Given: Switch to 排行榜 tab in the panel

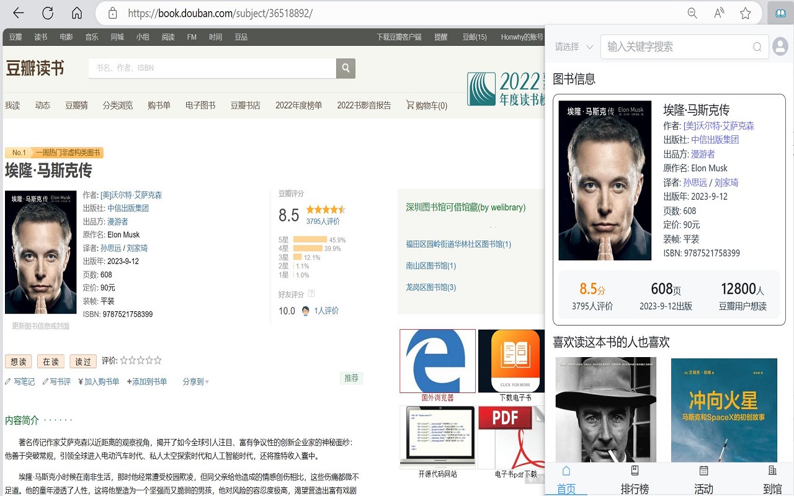Looking at the screenshot, I should click(635, 480).
